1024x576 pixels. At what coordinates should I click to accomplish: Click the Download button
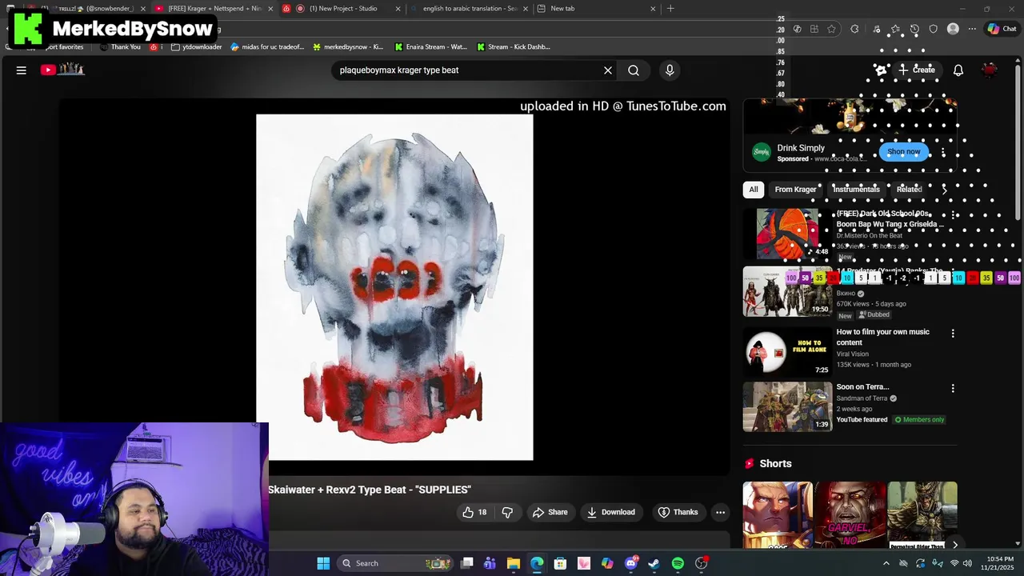pos(611,512)
